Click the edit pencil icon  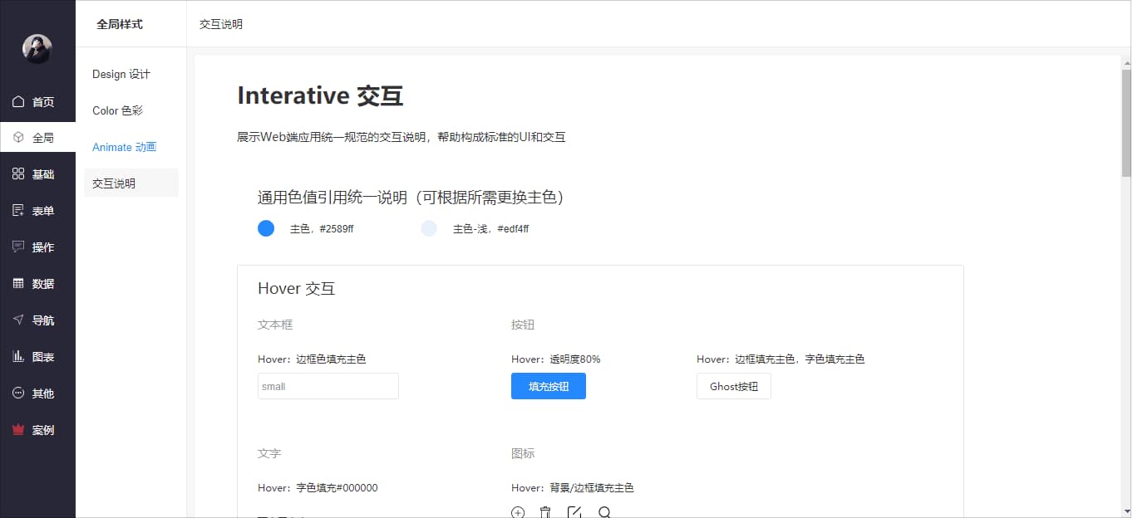click(x=574, y=512)
